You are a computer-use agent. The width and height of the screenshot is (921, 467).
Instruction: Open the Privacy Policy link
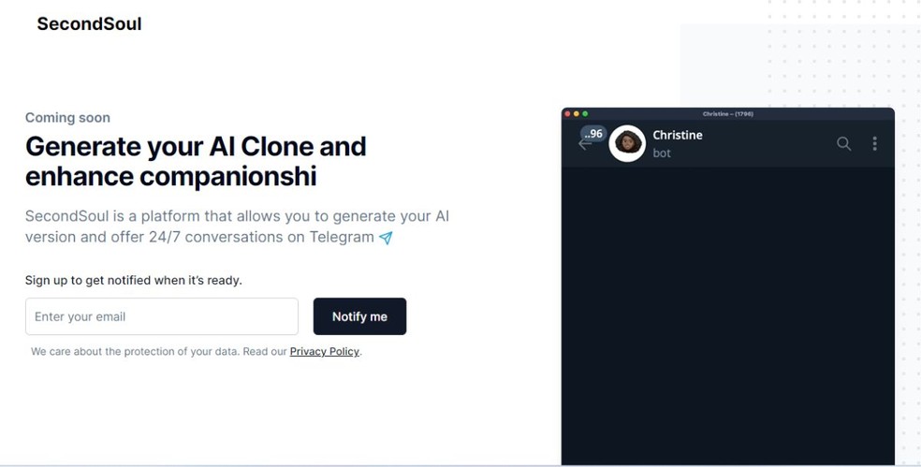click(324, 352)
